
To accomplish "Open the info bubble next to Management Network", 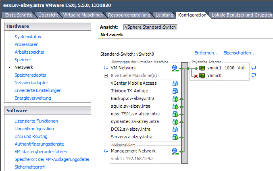I will (106, 150).
